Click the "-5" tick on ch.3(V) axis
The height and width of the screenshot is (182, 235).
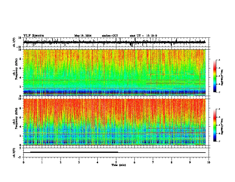pos(20,157)
